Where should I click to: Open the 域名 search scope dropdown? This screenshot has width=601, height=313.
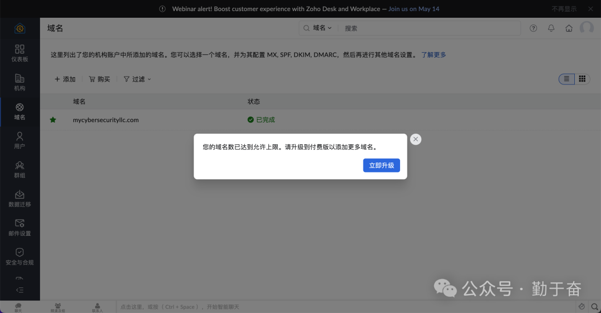[x=322, y=28]
